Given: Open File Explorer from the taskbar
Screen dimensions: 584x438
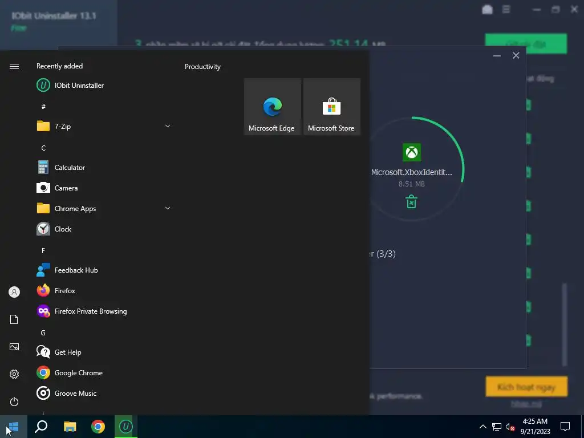Looking at the screenshot, I should click(70, 427).
